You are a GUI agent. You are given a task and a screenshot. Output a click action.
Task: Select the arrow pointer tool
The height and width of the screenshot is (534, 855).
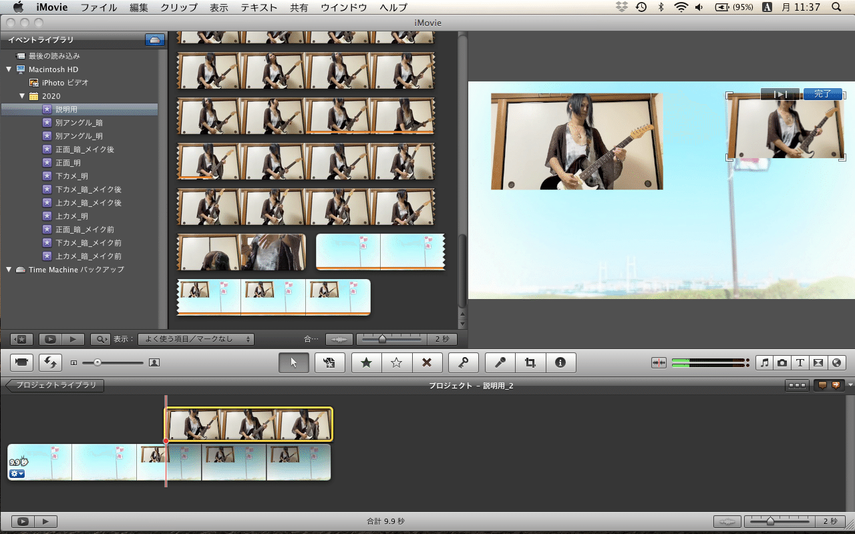tap(294, 362)
